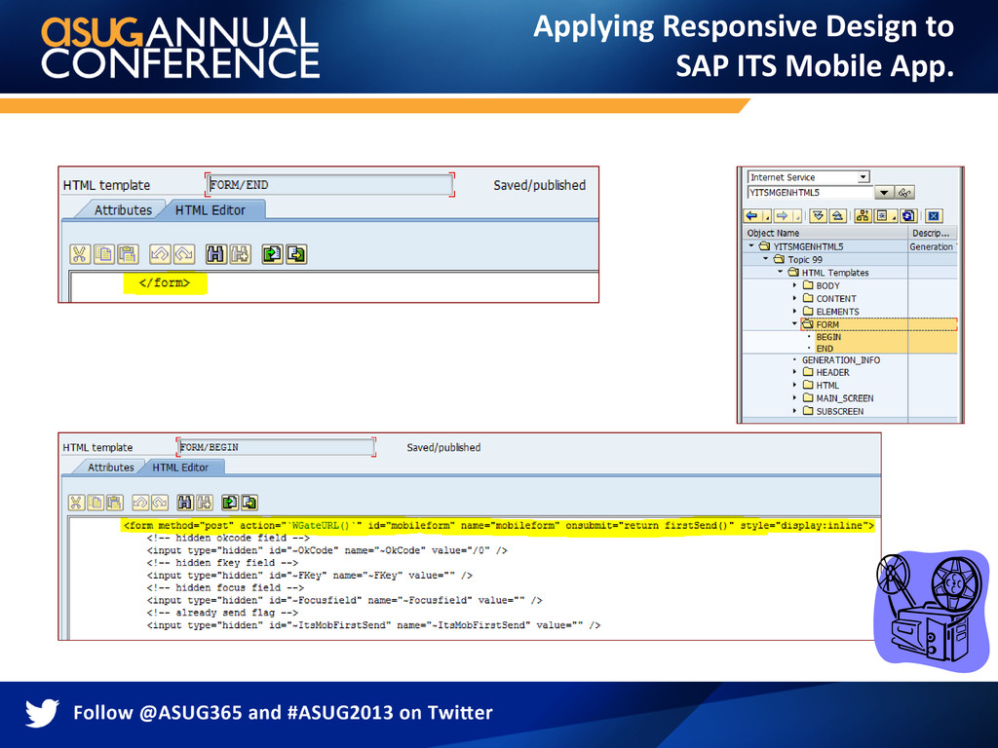Click Find binoculars icon in FORM/BEGIN editor

184,503
